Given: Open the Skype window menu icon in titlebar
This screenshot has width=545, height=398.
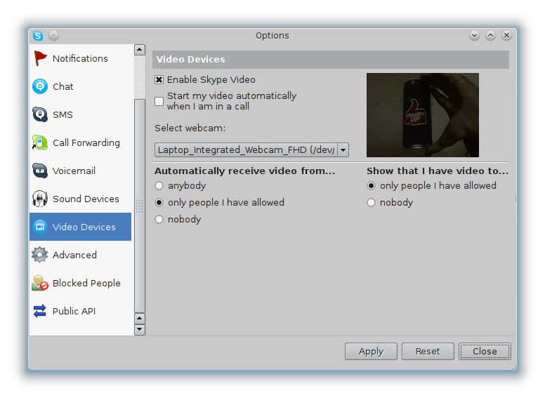Looking at the screenshot, I should click(x=38, y=36).
